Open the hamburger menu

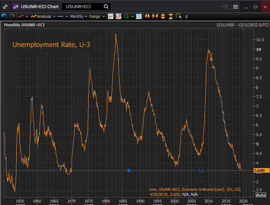(x=235, y=7)
